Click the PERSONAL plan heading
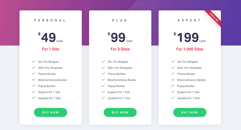 click(50, 20)
